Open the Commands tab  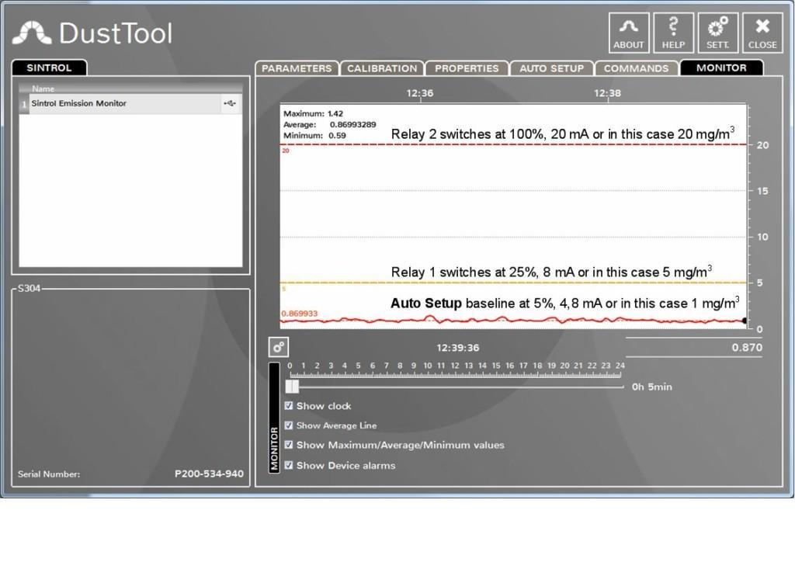[x=637, y=68]
